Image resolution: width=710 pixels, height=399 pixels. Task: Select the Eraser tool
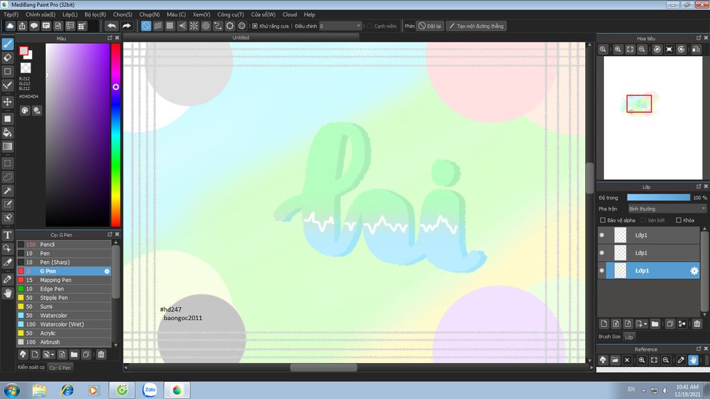pos(8,57)
